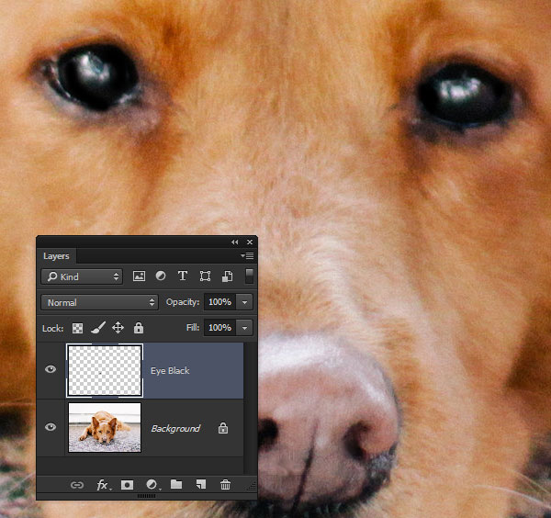This screenshot has width=551, height=518.
Task: Filter layers by pixel layers icon
Action: (139, 276)
